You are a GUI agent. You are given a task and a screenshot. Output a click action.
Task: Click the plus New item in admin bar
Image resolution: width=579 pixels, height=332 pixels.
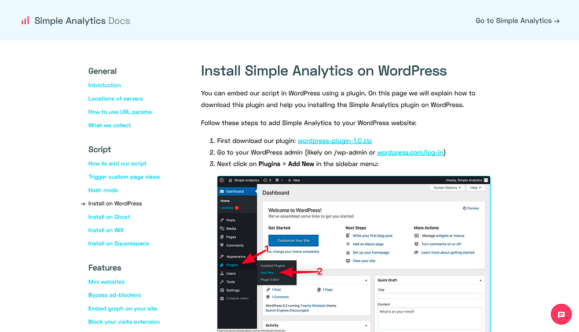[x=294, y=180]
